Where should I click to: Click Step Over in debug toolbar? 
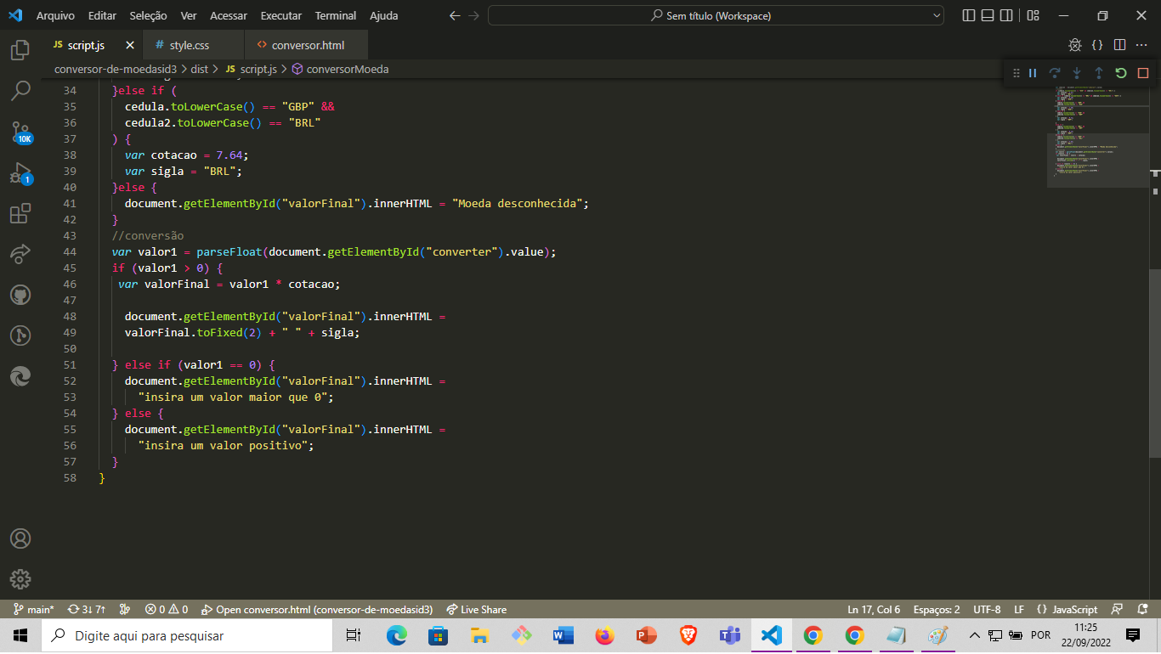tap(1055, 73)
